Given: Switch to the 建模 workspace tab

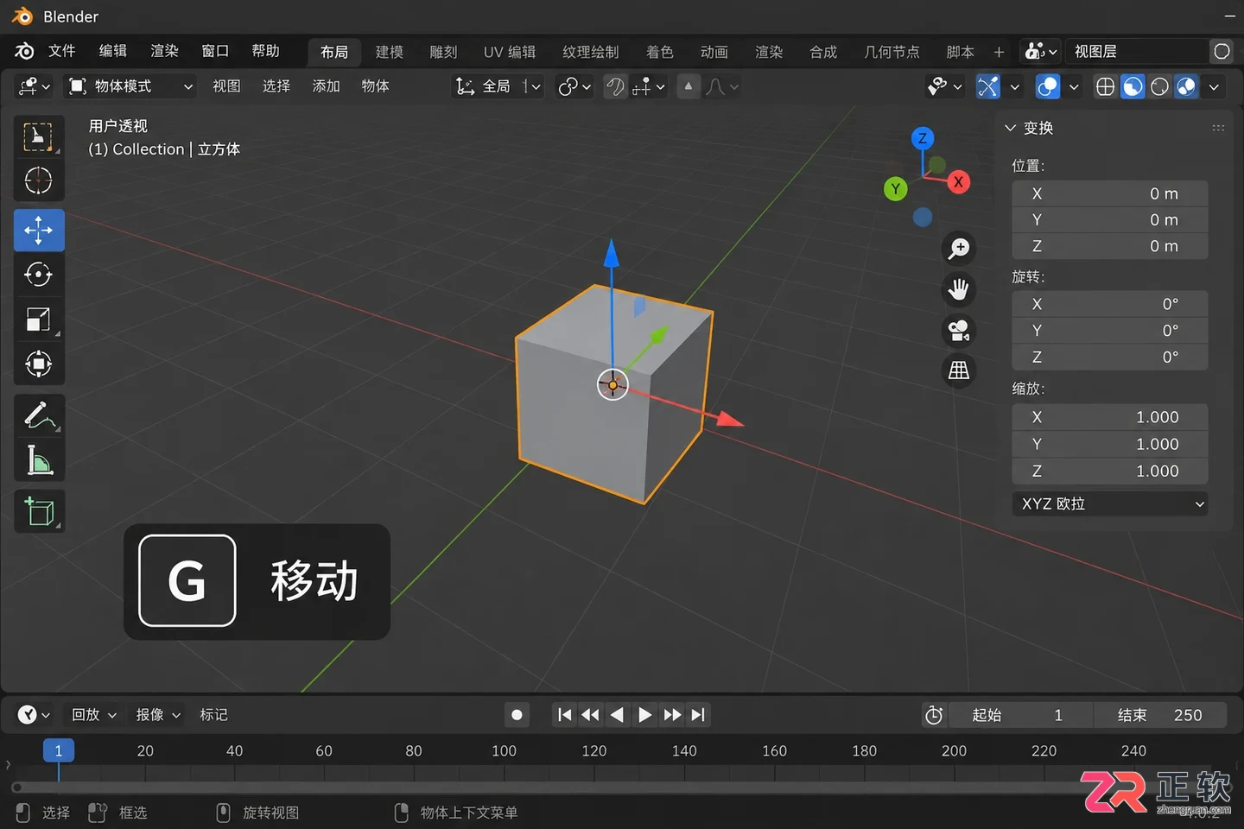Looking at the screenshot, I should click(390, 52).
